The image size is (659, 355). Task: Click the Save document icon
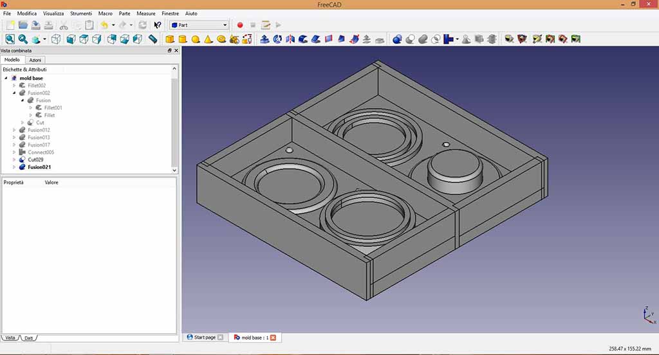36,25
